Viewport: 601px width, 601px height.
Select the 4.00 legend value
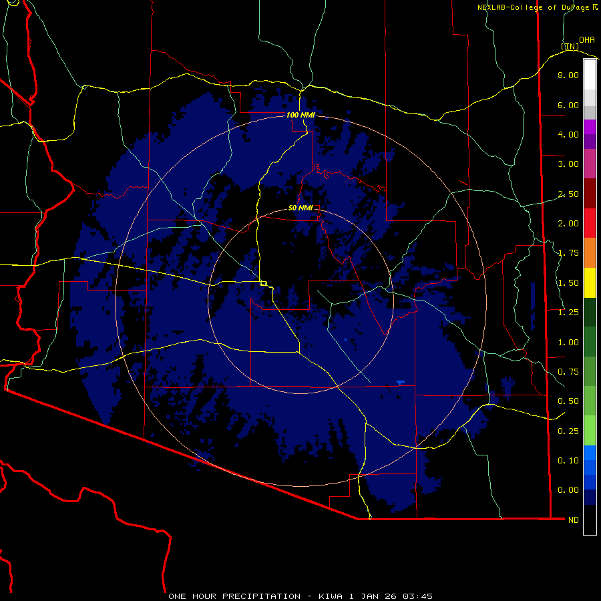tap(568, 134)
